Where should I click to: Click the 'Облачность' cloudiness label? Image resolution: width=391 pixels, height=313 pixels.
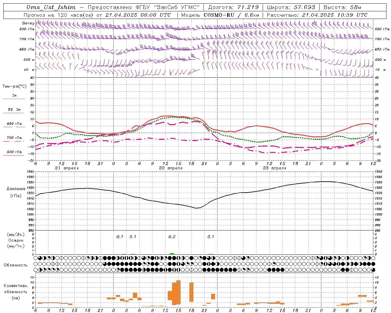[x=16, y=265]
